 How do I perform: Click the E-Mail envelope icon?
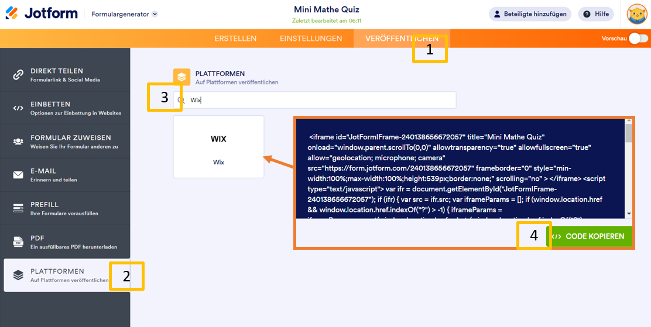click(18, 175)
